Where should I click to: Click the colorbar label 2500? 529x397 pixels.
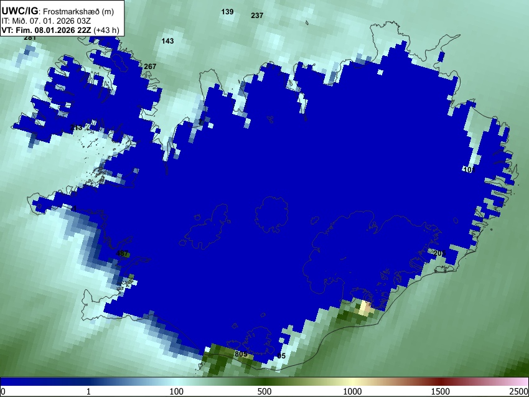pyautogui.click(x=519, y=391)
